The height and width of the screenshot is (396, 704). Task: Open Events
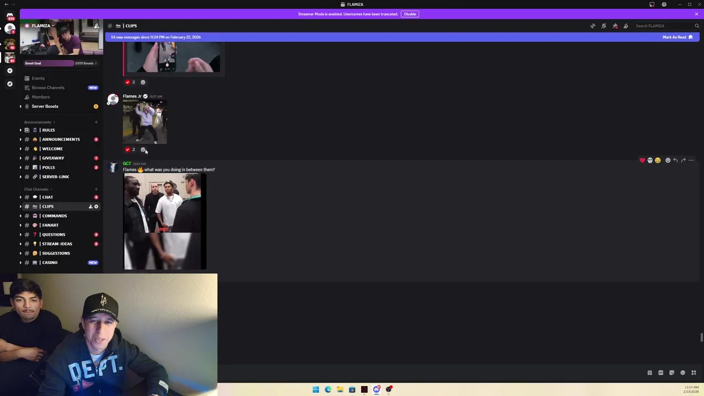[61, 78]
